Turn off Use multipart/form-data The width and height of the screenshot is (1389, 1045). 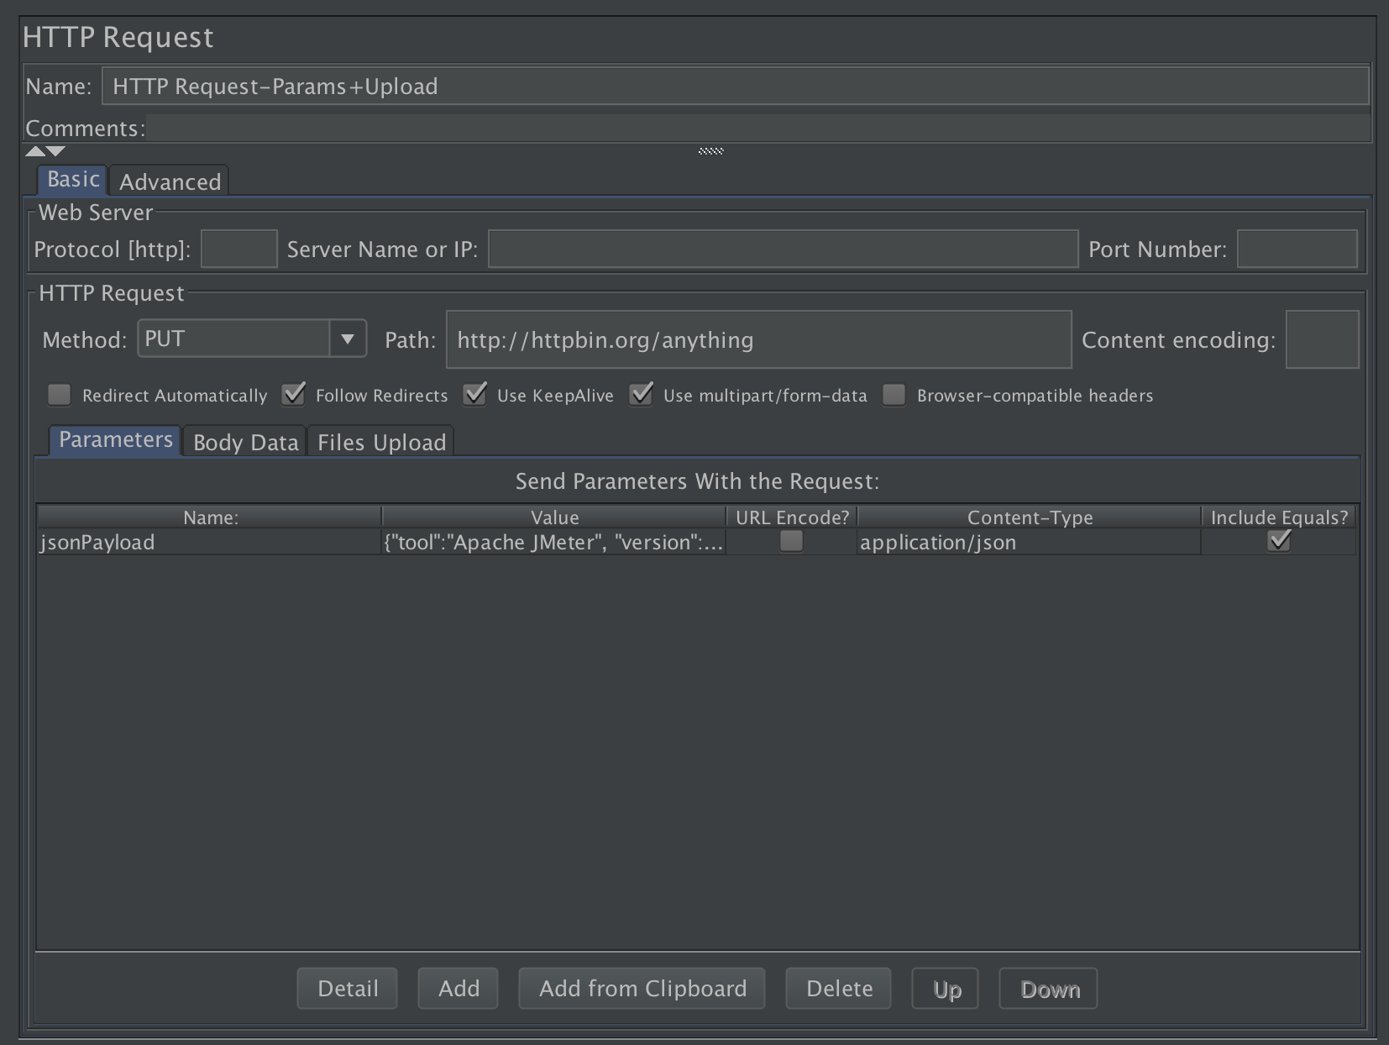click(642, 395)
